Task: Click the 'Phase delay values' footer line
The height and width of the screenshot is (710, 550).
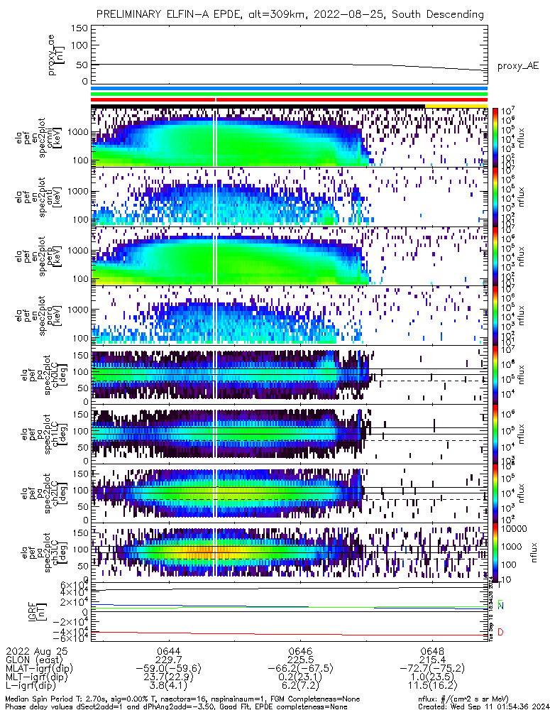Action: (x=177, y=706)
